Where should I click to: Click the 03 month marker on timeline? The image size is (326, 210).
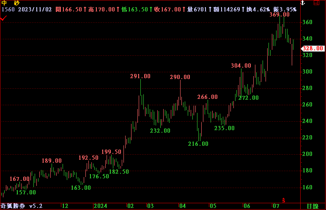click(151, 206)
